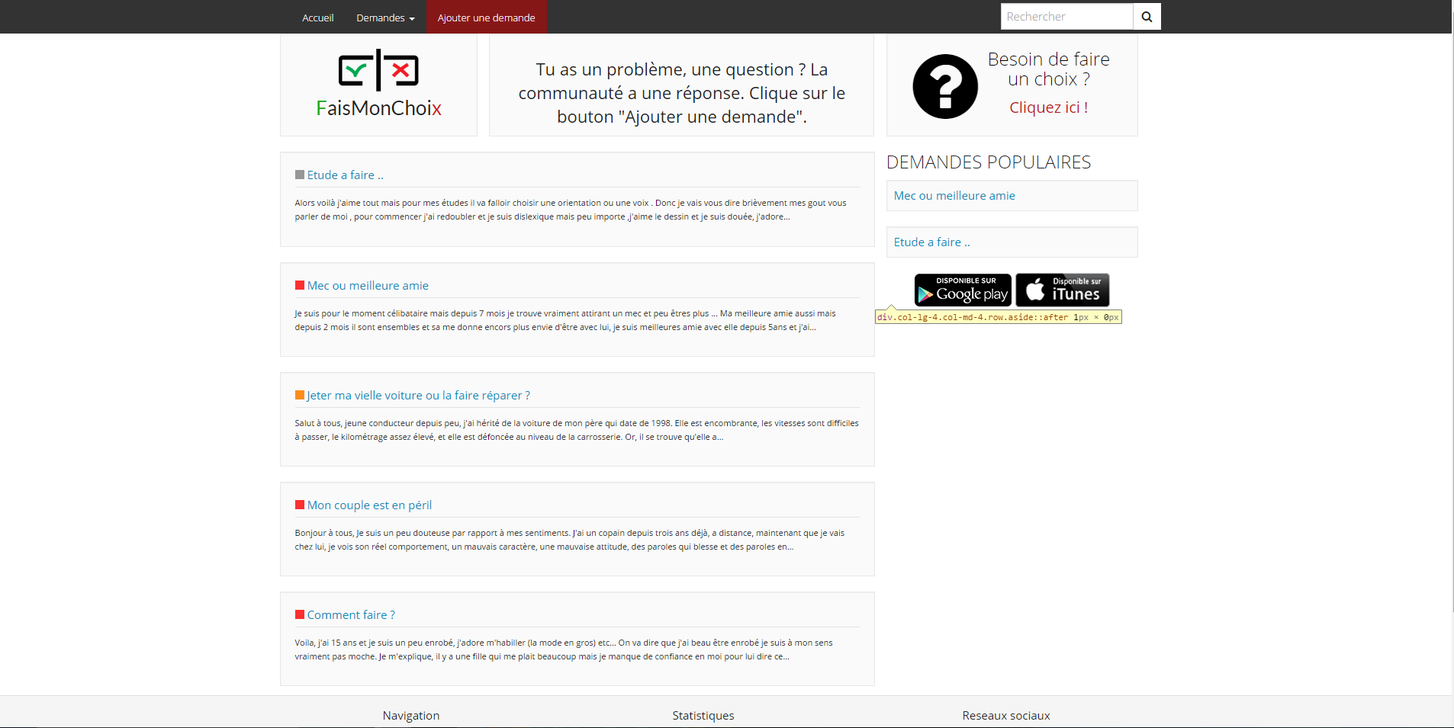Image resolution: width=1454 pixels, height=728 pixels.
Task: Open the Google Play store badge
Action: (x=963, y=290)
